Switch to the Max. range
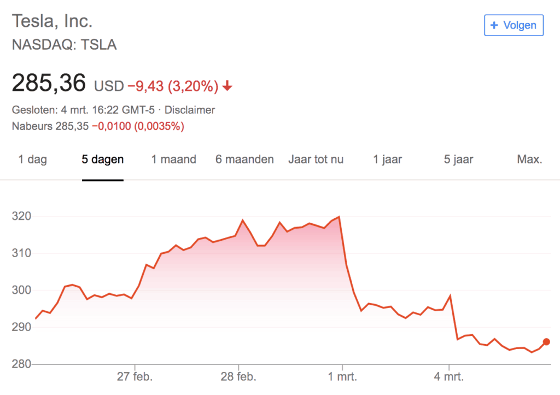Screen dimensions: 560x395 529,160
